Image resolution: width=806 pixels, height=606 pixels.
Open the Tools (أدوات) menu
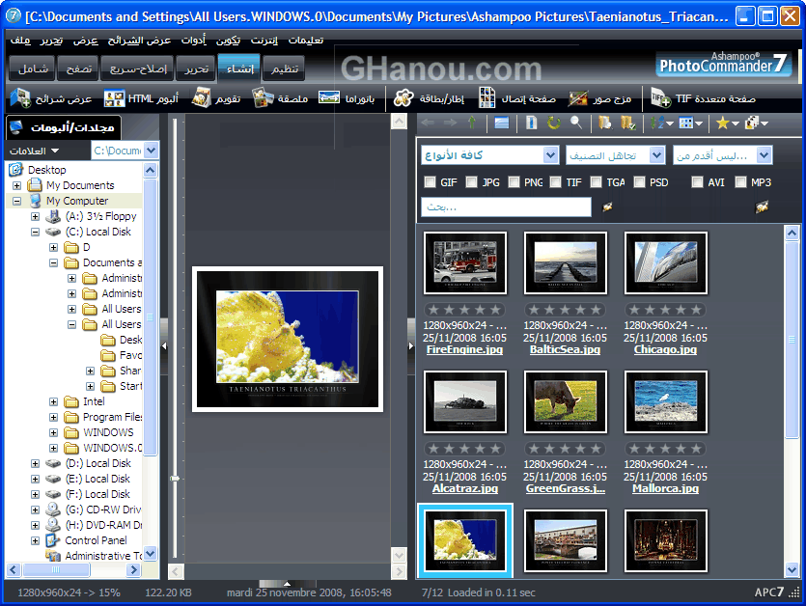coord(193,41)
